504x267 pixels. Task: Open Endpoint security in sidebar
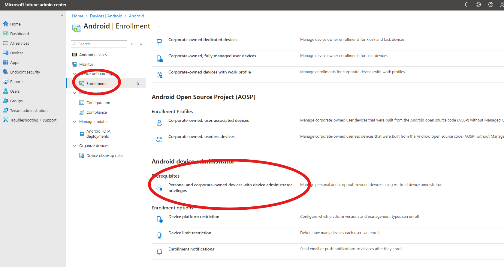[x=25, y=72]
